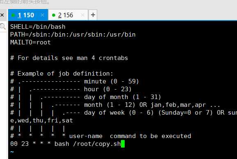Click the MAILTO=root line
Screen dimensions: 237x159
tap(30, 42)
